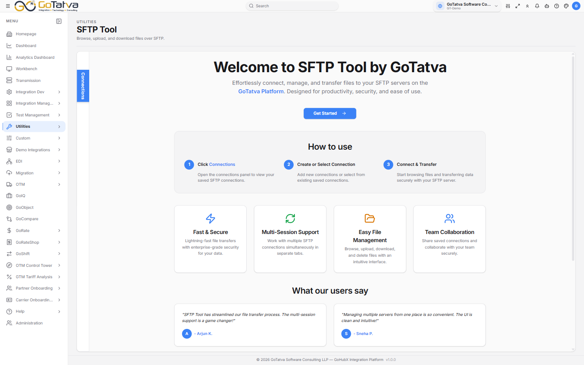The height and width of the screenshot is (365, 584).
Task: Select Carrier Onboarding menu item
Action: 34,300
